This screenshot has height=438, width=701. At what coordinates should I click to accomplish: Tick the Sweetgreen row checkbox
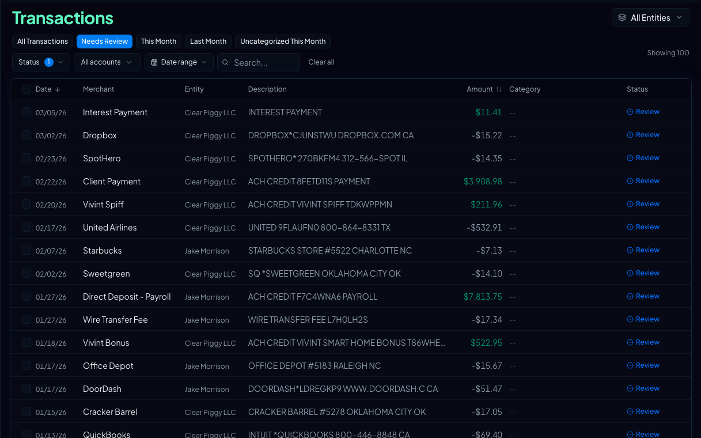26,273
